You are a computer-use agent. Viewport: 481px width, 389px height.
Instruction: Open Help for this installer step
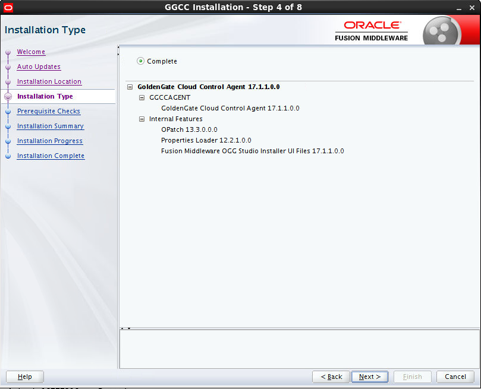[24, 377]
